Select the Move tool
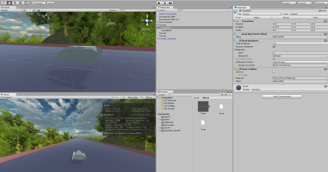328x172 pixels. (x=9, y=3)
